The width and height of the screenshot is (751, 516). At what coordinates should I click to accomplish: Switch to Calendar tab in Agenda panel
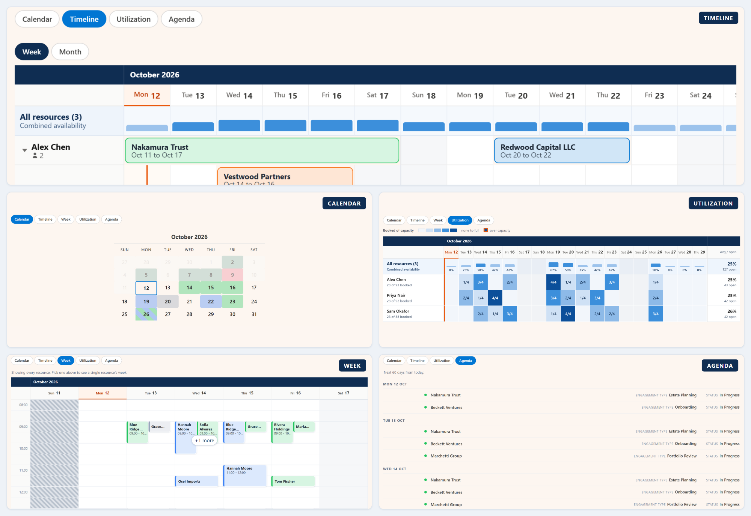coord(394,361)
